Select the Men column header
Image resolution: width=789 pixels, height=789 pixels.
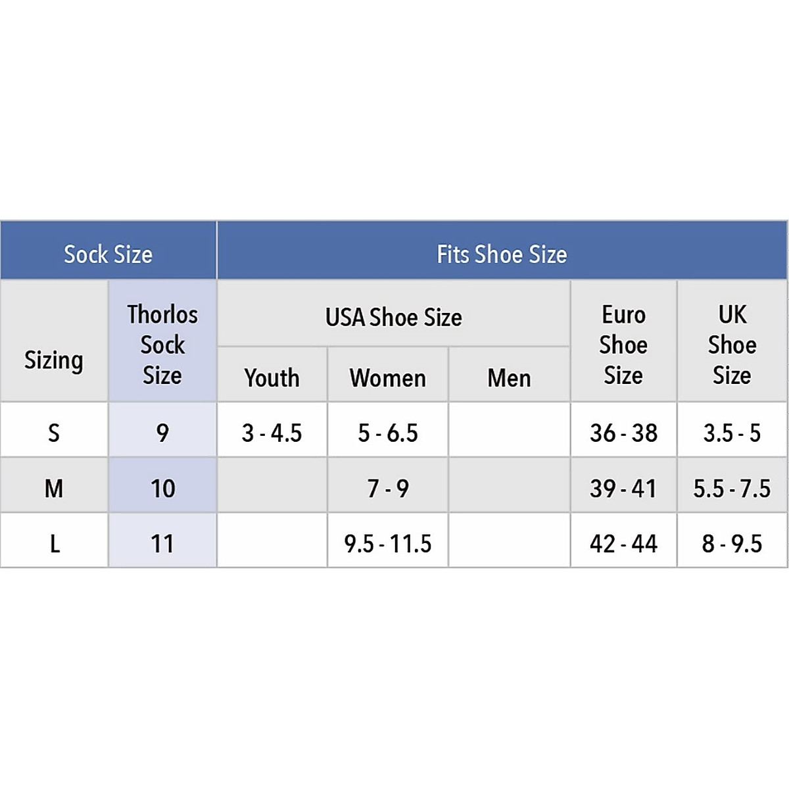point(509,377)
